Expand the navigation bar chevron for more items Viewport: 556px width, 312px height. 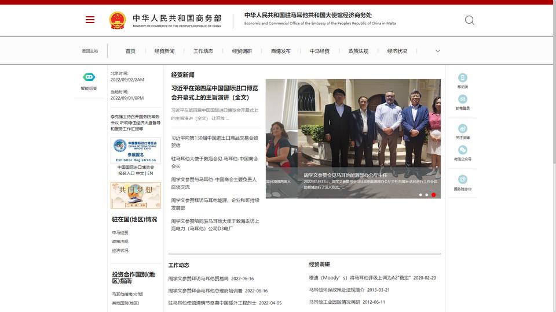438,51
